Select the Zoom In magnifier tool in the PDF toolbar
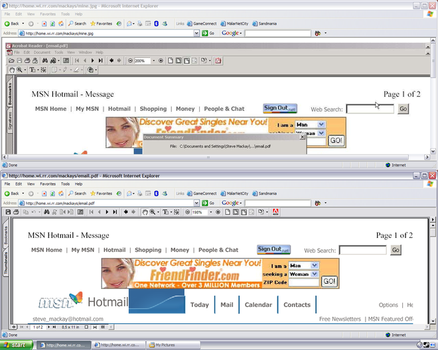The image size is (438, 350). (x=153, y=212)
